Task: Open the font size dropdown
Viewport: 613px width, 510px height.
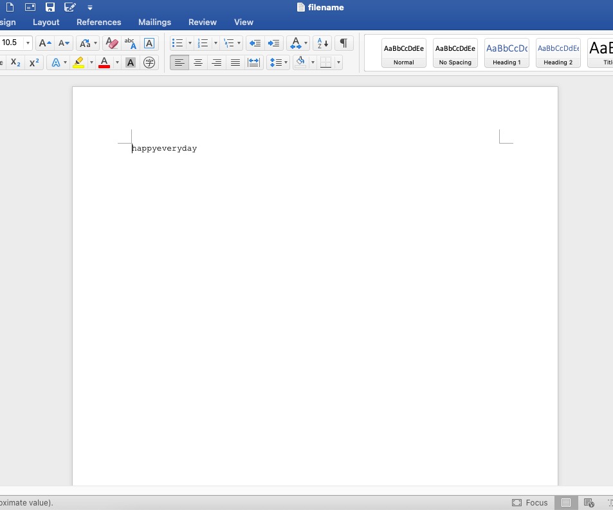Action: (27, 42)
